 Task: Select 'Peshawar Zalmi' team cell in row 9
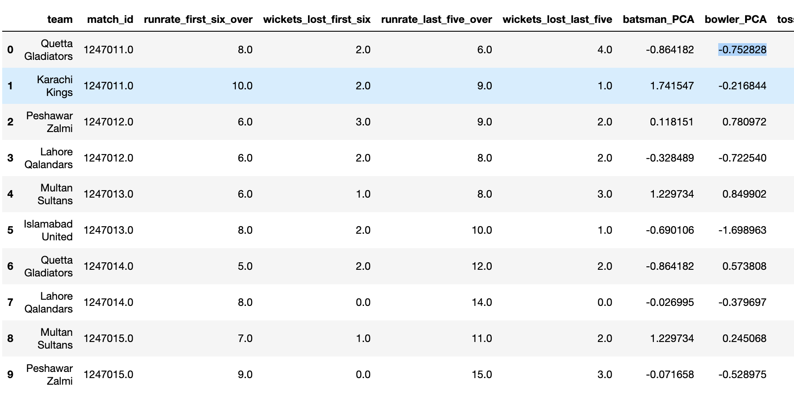(49, 375)
